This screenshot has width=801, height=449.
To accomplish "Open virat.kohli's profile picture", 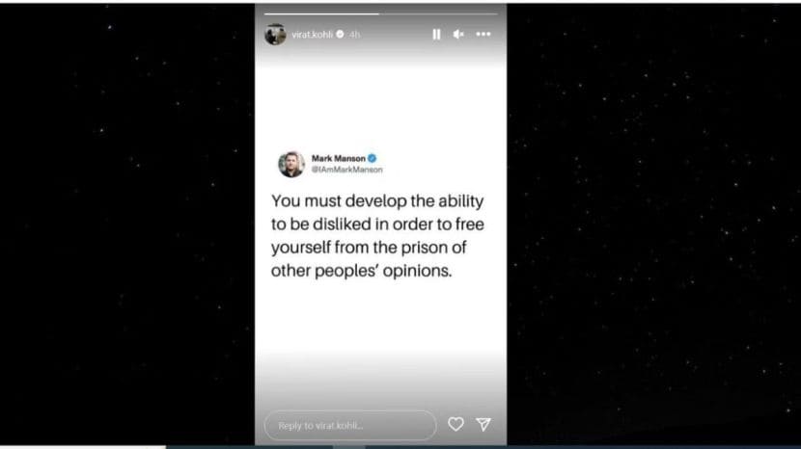I will tap(275, 34).
